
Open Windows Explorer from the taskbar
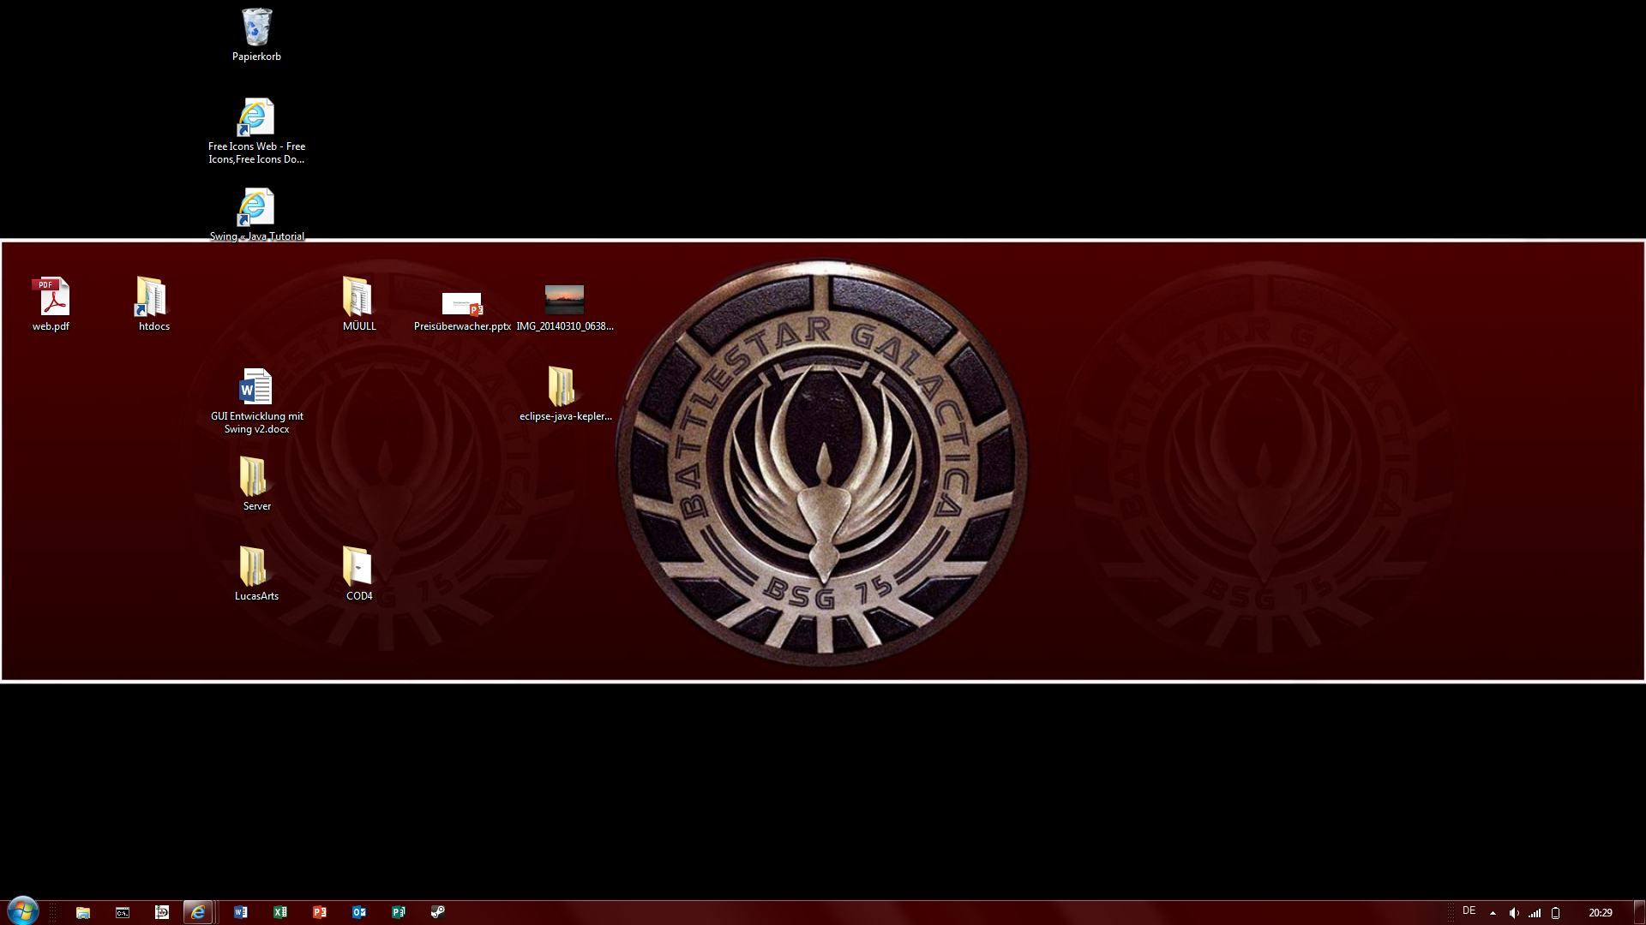pos(83,912)
